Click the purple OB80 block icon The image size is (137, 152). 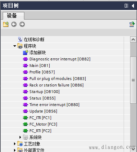coord(25,105)
